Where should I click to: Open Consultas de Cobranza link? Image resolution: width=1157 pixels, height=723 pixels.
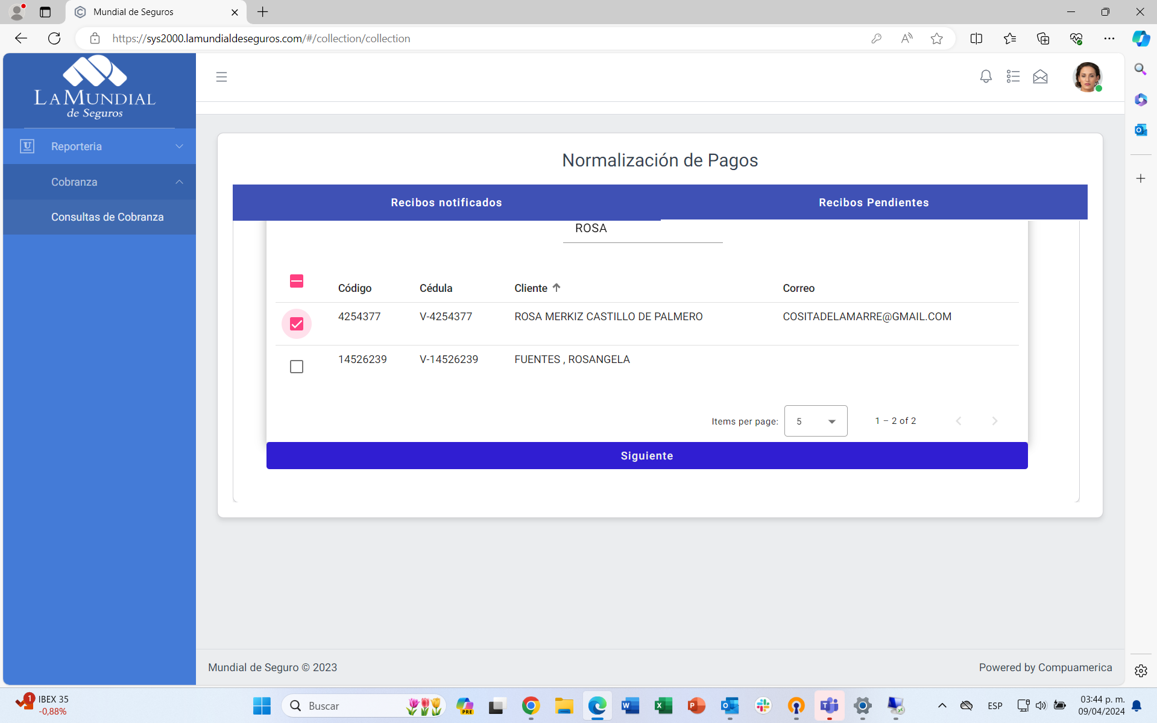point(107,217)
